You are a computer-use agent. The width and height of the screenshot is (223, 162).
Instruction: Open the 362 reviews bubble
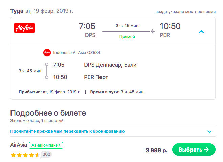46,154
